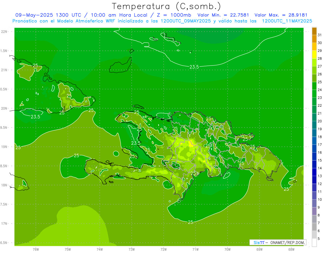Click the color scale label '13'

(320, 176)
